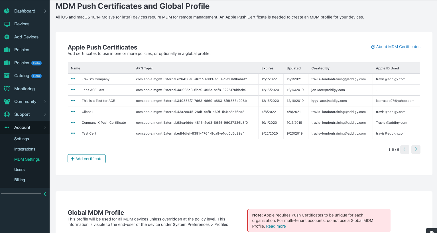
Task: Open the actions menu for Travis's Company certificate
Action: point(73,79)
